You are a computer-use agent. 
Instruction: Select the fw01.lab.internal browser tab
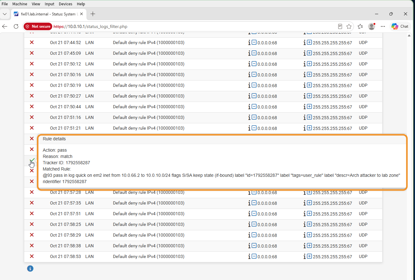pos(48,14)
